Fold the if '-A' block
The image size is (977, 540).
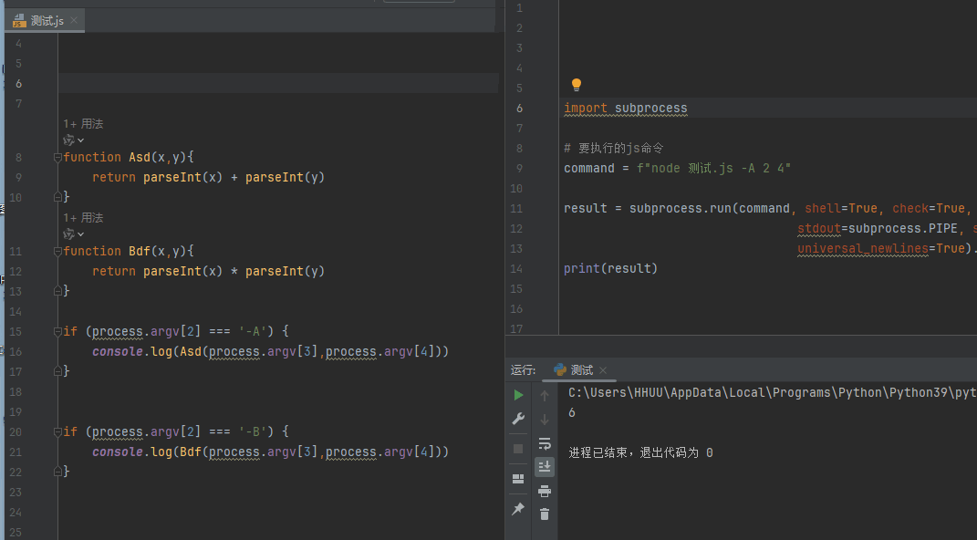(x=57, y=331)
